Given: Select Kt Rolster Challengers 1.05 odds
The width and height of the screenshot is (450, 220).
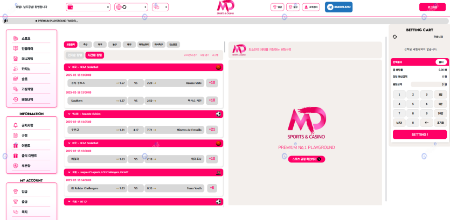Looking at the screenshot, I should point(98,188).
